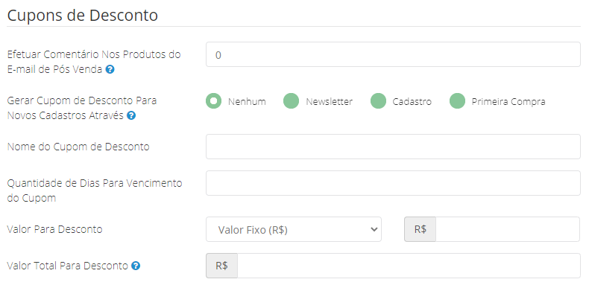Click the R$ prefix of Valor Total Para Desconto

coord(221,266)
